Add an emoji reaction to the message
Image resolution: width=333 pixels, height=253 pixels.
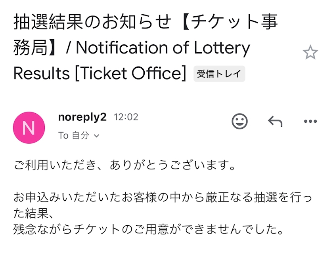pyautogui.click(x=239, y=122)
